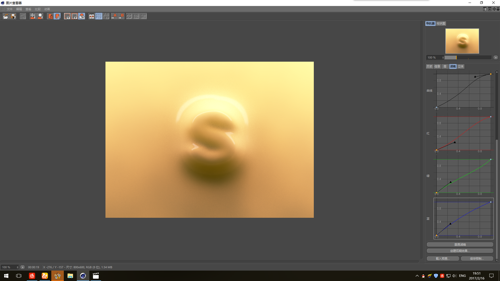500x281 pixels.
Task: Click the 创建后期效果 button
Action: point(460,251)
